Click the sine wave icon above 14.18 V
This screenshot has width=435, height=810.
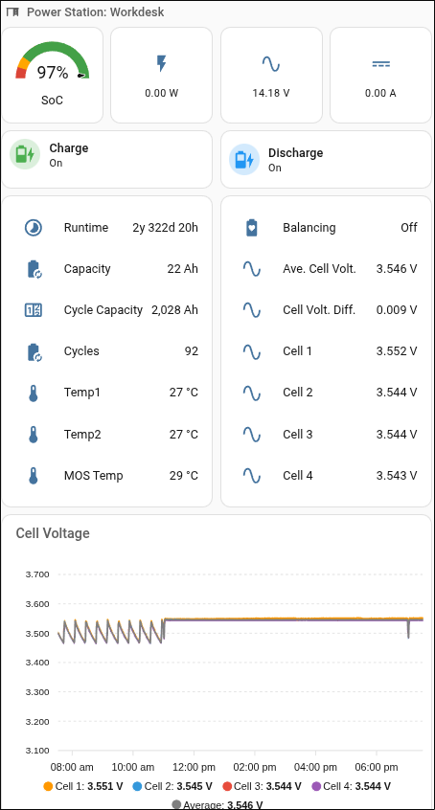[x=271, y=64]
